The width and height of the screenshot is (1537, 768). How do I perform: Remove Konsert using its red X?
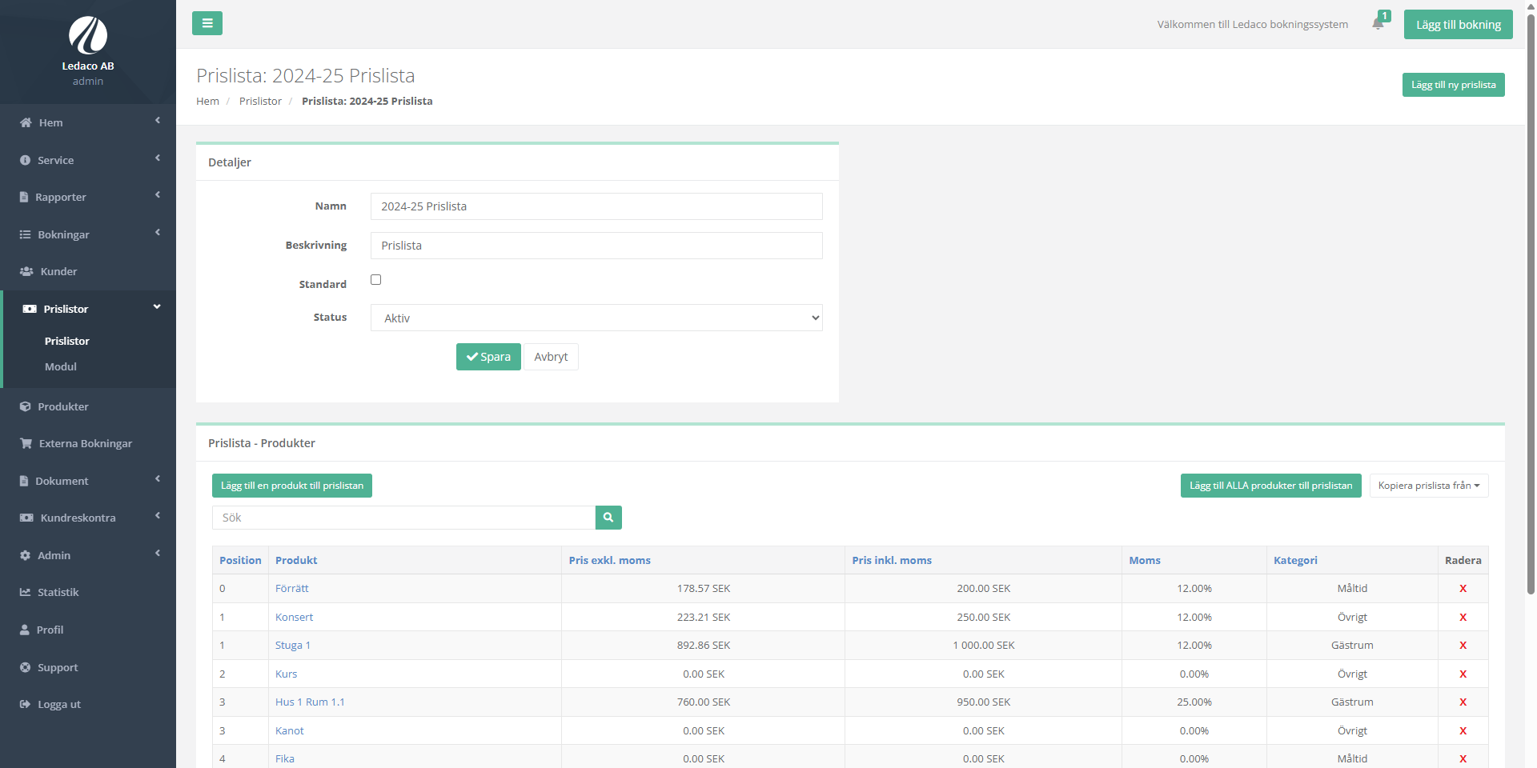(x=1463, y=618)
